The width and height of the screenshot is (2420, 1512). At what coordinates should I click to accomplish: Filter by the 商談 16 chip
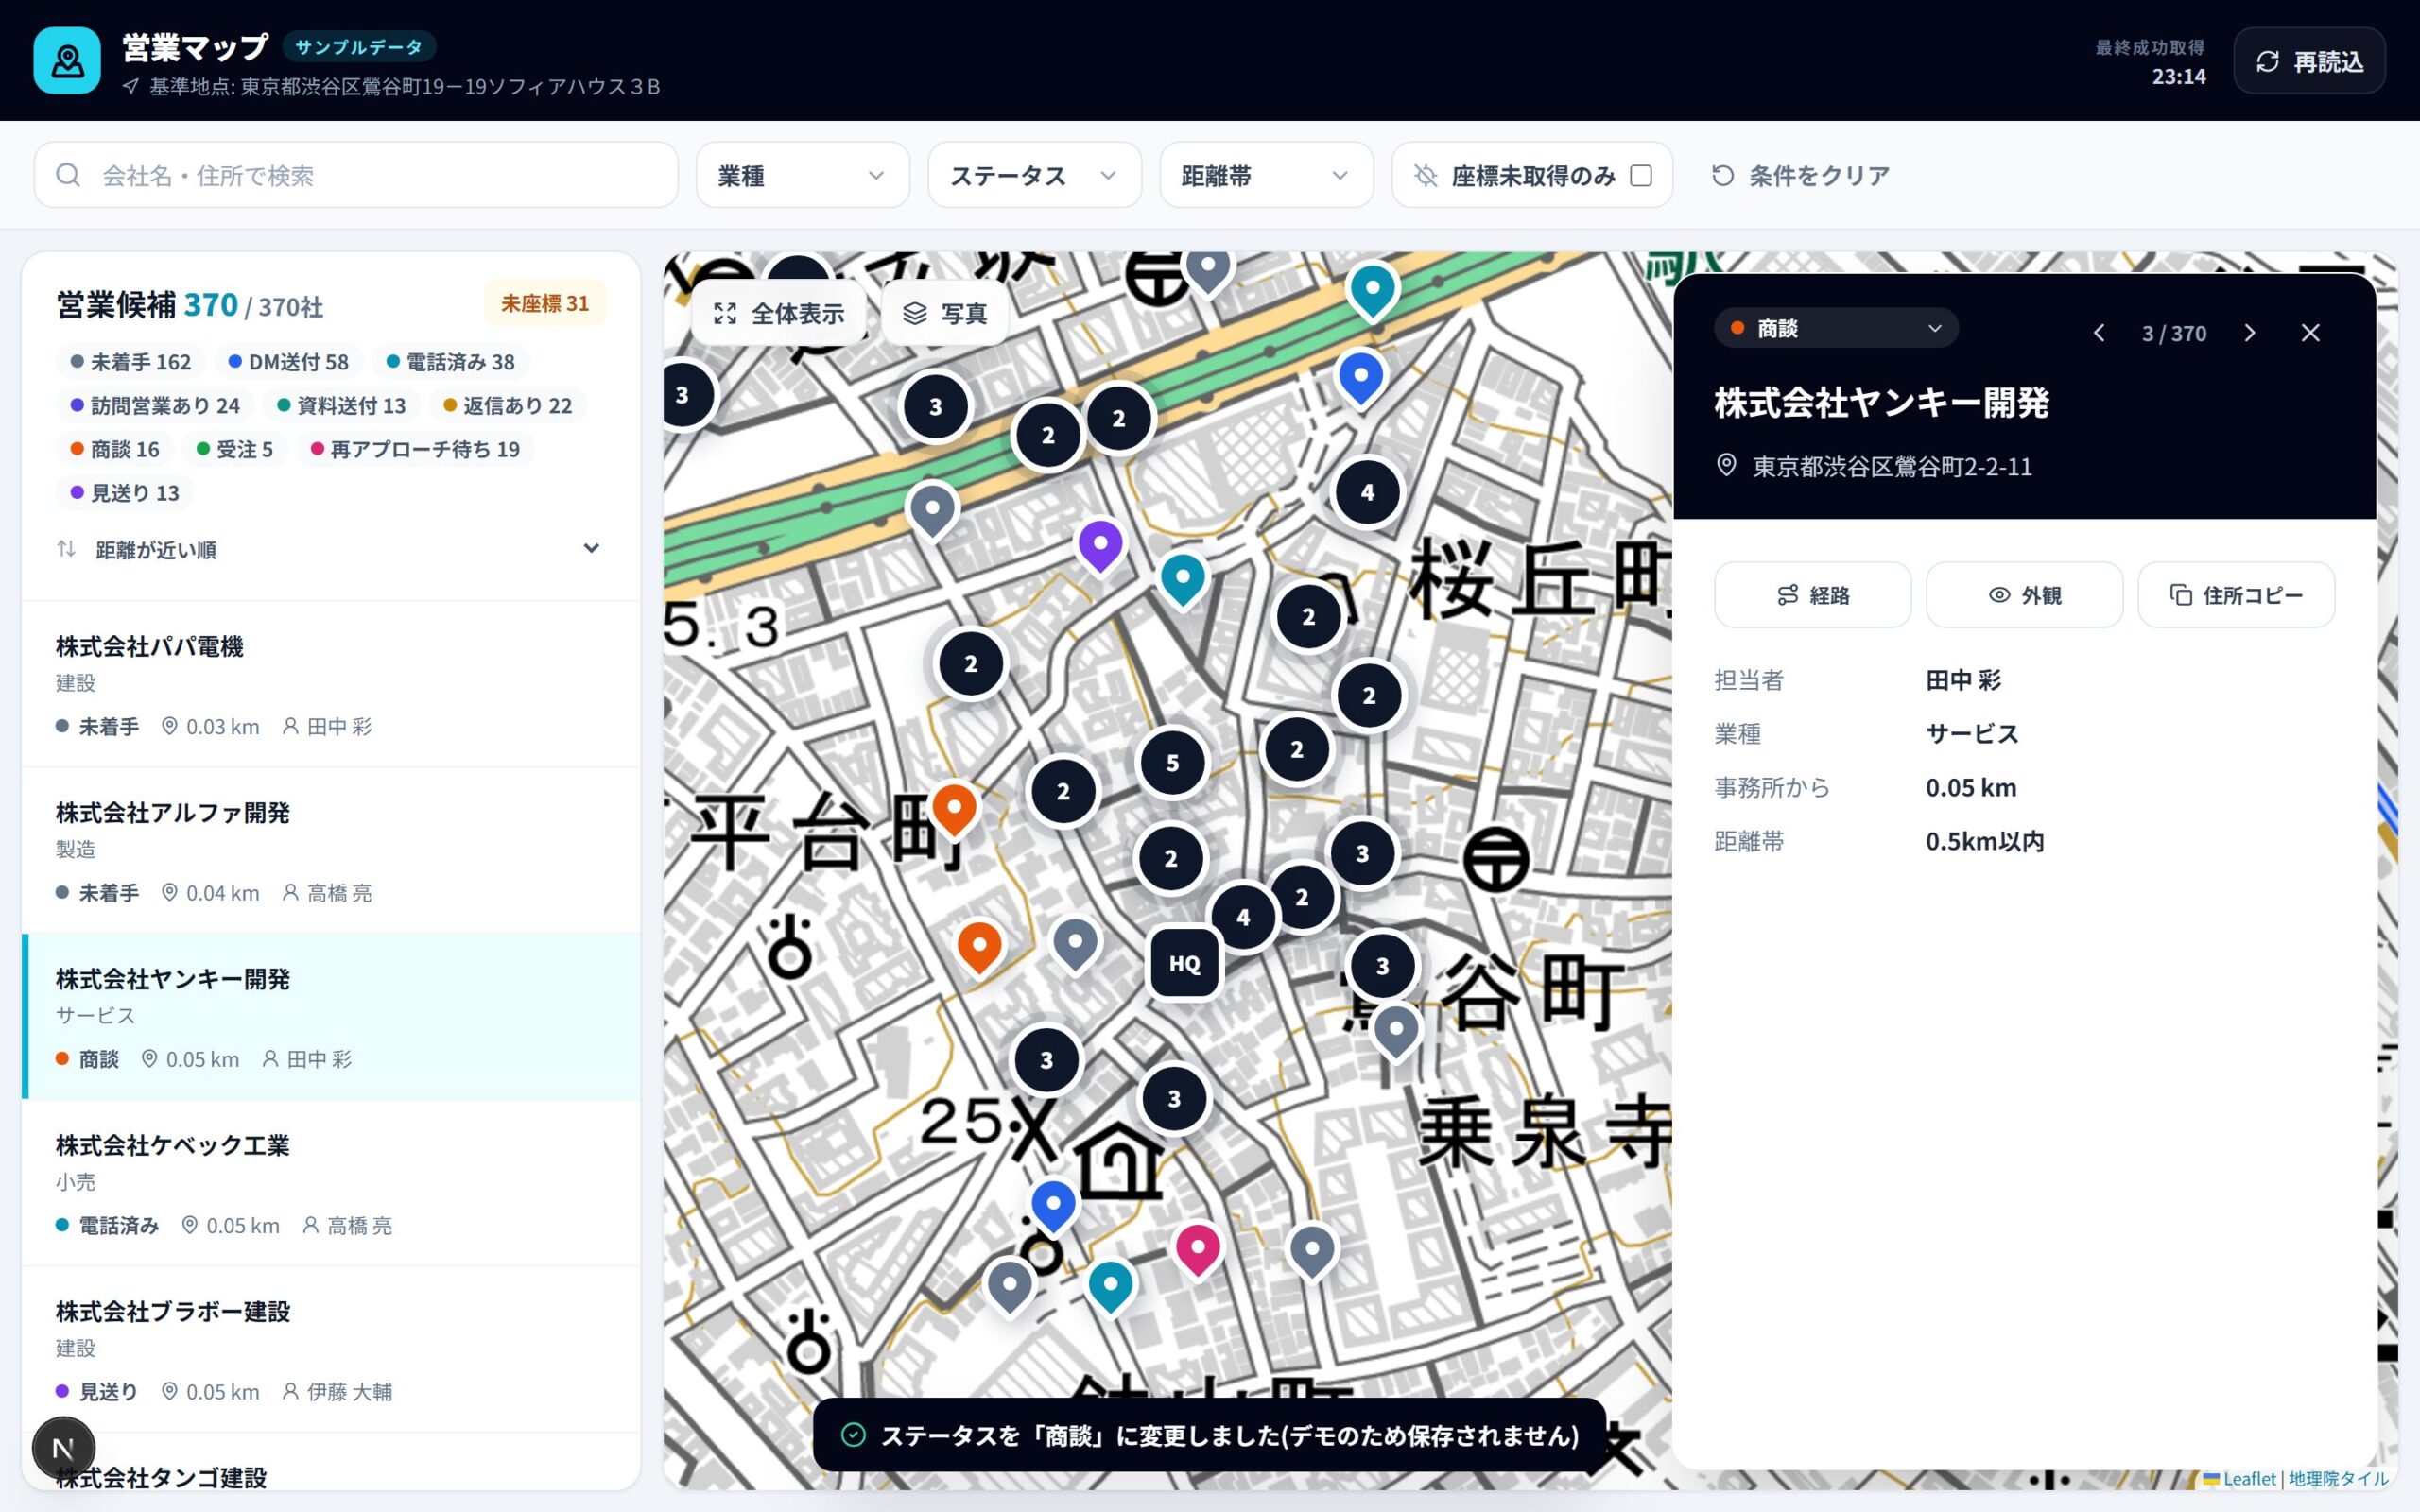pos(115,449)
